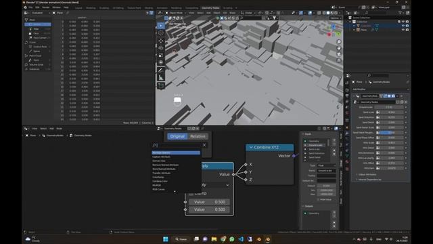Click the Windows Start button
This screenshot has width=433, height=244.
[x=166, y=239]
